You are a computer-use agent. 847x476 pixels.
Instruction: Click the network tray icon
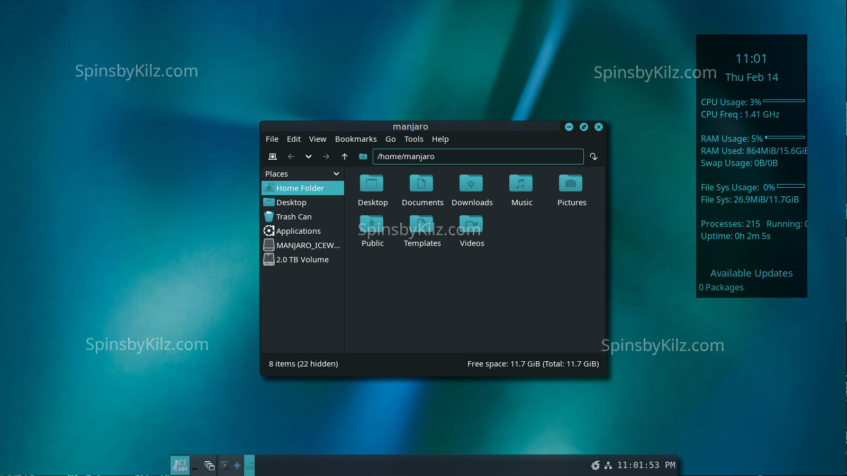coord(608,465)
